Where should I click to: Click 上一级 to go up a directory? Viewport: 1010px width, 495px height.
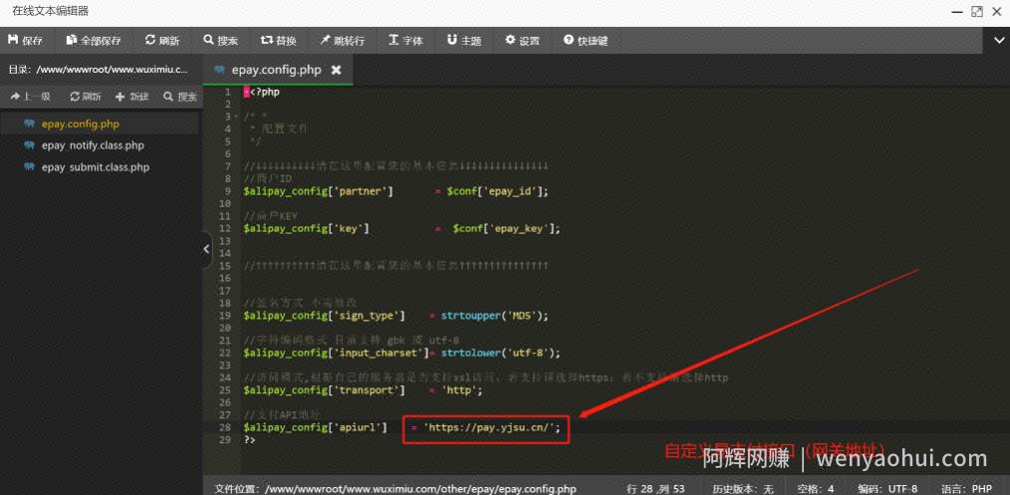(x=30, y=97)
